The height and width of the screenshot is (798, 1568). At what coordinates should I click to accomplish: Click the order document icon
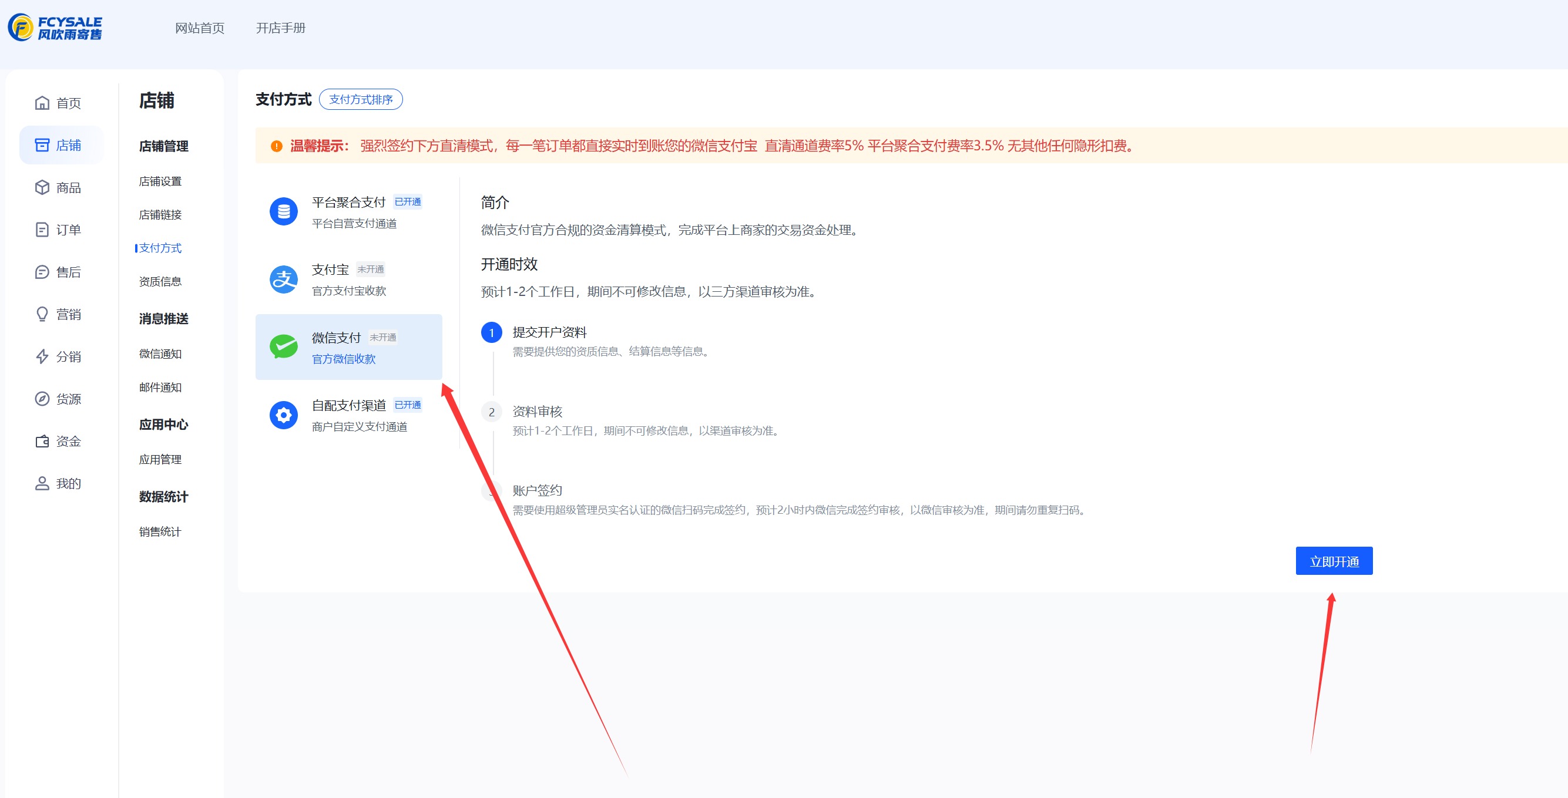click(42, 230)
